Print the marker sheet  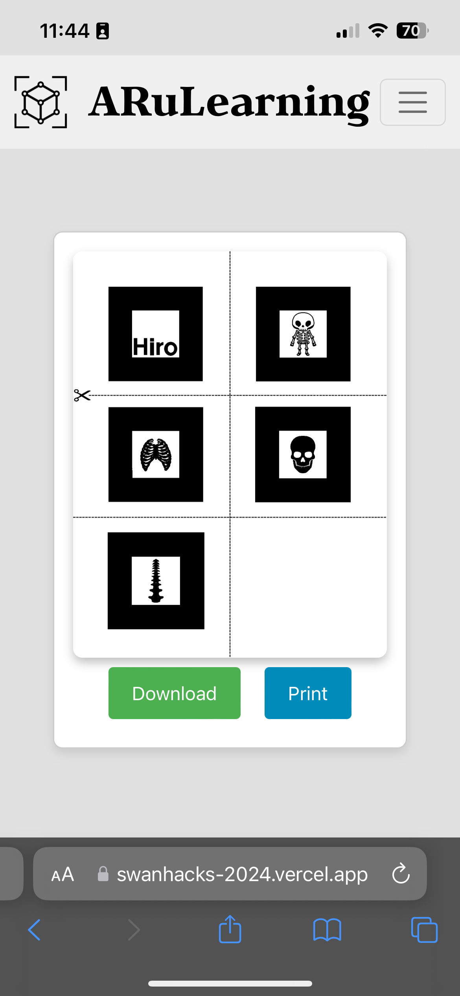[308, 693]
